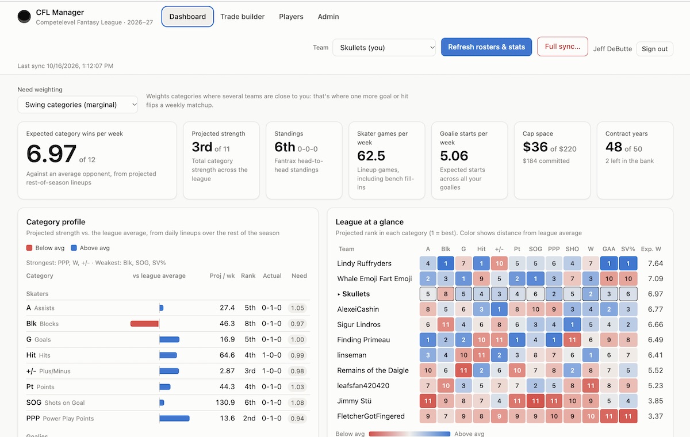Go to the Admin tab
The image size is (690, 437).
tap(328, 17)
